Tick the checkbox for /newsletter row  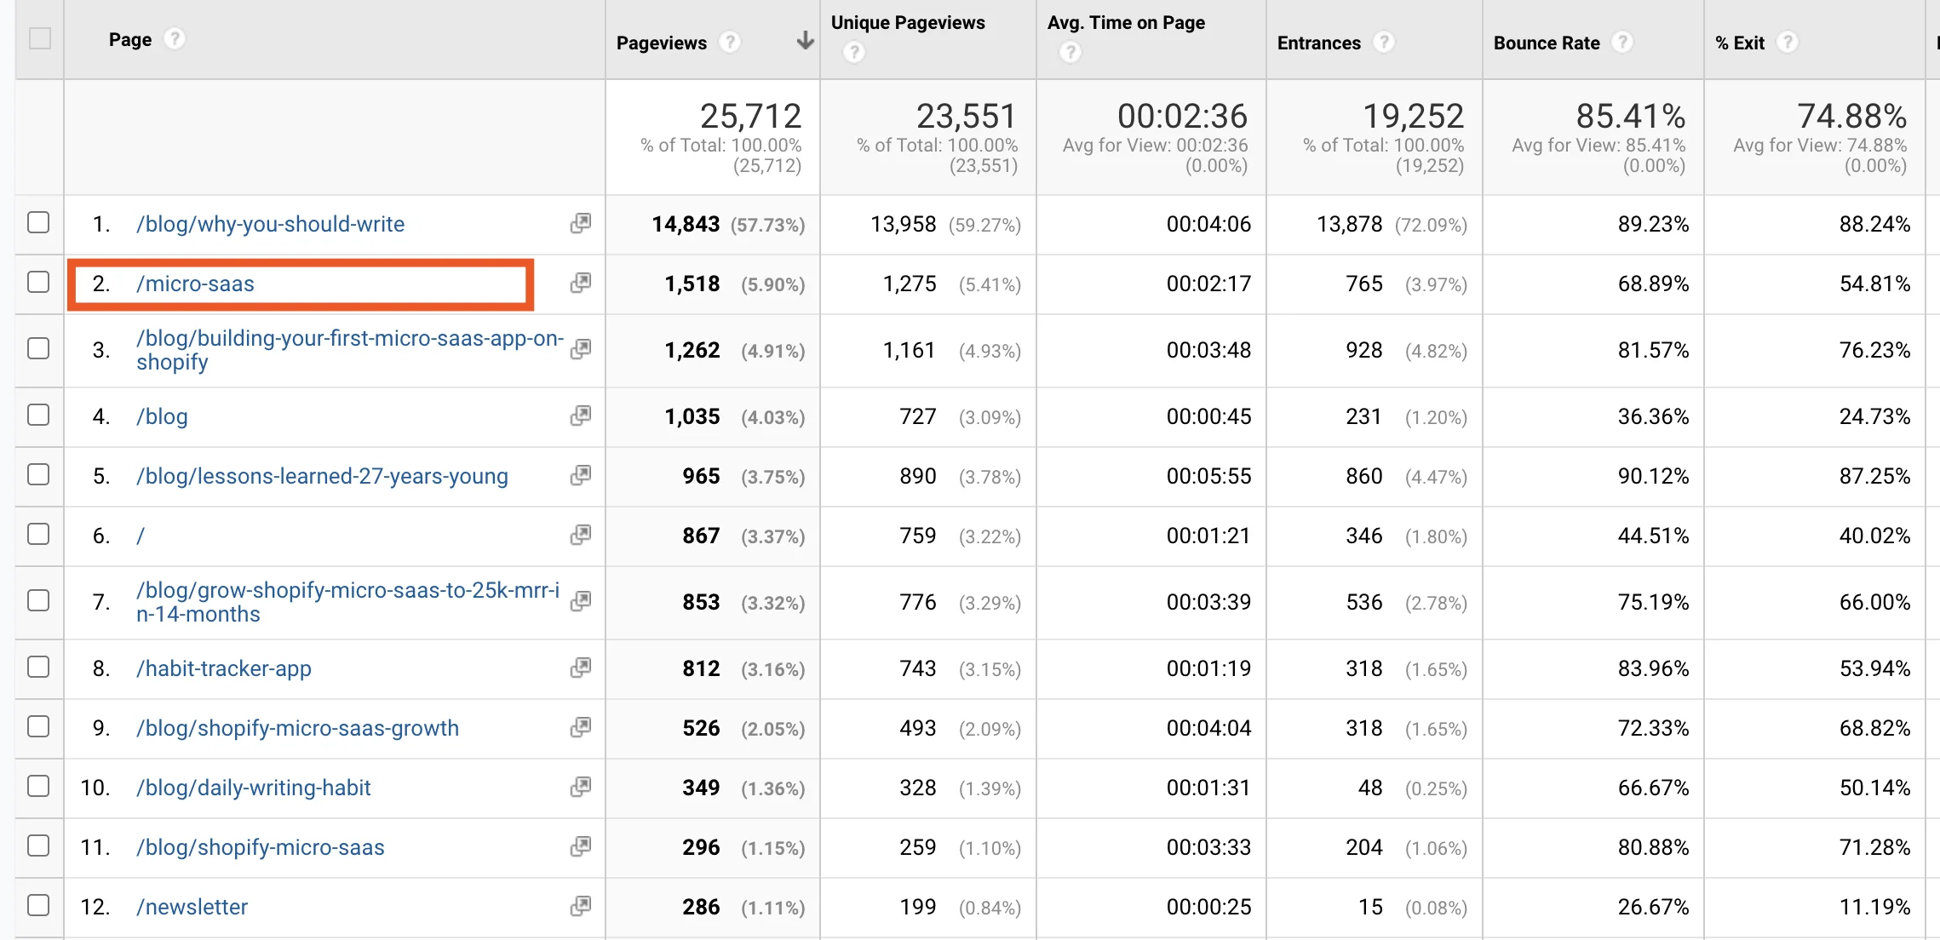pos(38,905)
